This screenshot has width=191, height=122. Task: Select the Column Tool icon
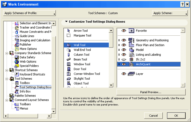(x=68, y=54)
